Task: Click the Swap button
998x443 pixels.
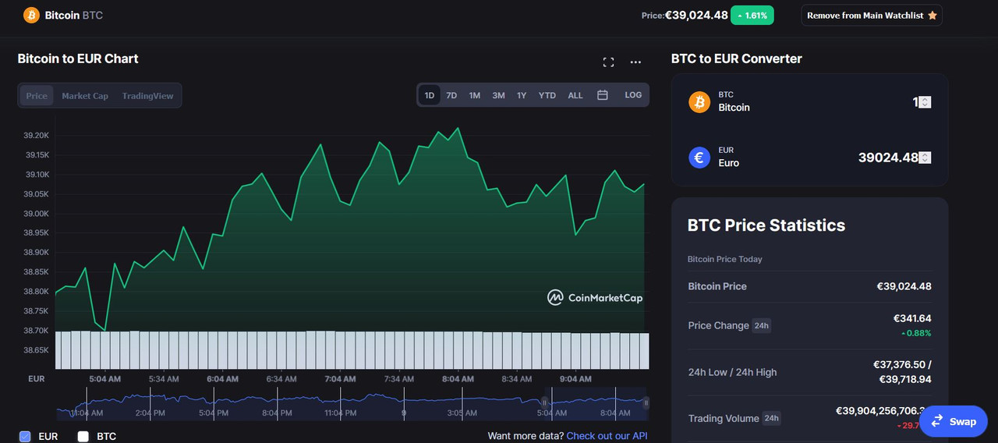Action: (x=954, y=421)
